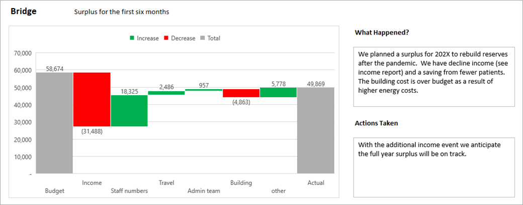Select the grey Actual total bar
The image size is (523, 205).
click(x=315, y=130)
